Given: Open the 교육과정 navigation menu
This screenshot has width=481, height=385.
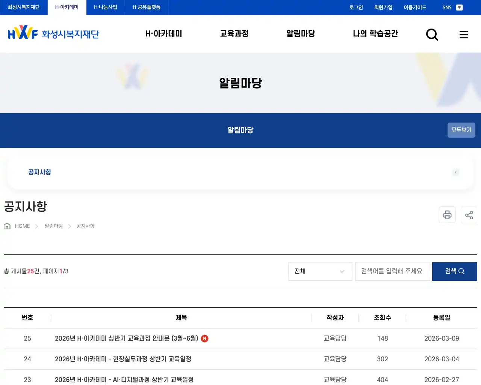Looking at the screenshot, I should pyautogui.click(x=234, y=33).
